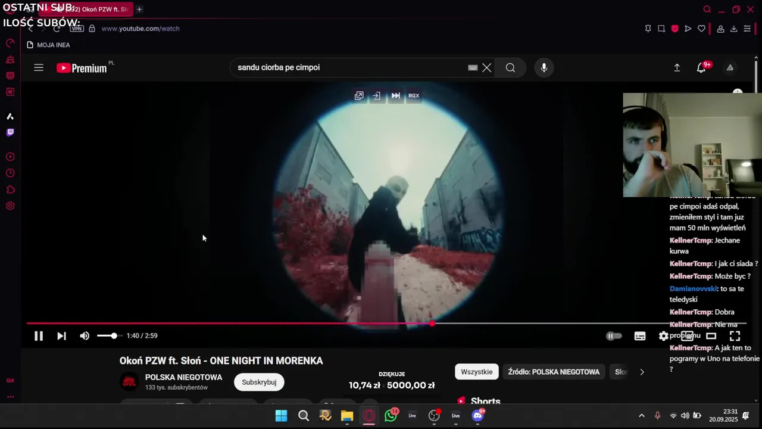Select the Wszystkie filter chip
Viewport: 762px width, 429px height.
477,372
